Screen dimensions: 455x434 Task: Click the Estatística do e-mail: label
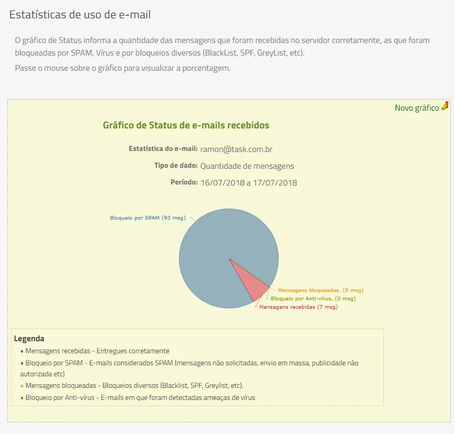click(163, 149)
